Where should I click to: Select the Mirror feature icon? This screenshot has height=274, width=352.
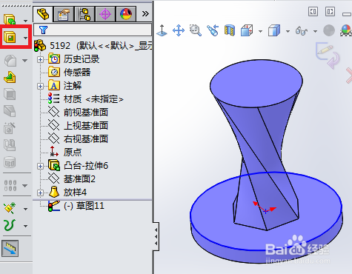10,145
